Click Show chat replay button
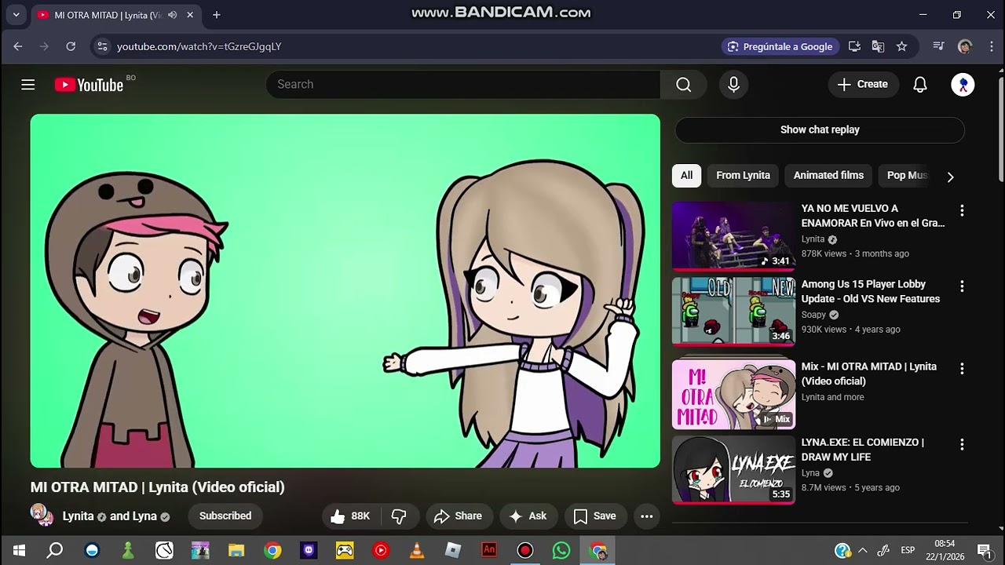Image resolution: width=1005 pixels, height=565 pixels. [820, 129]
